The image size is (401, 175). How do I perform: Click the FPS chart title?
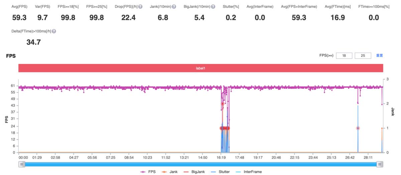[x=11, y=56]
